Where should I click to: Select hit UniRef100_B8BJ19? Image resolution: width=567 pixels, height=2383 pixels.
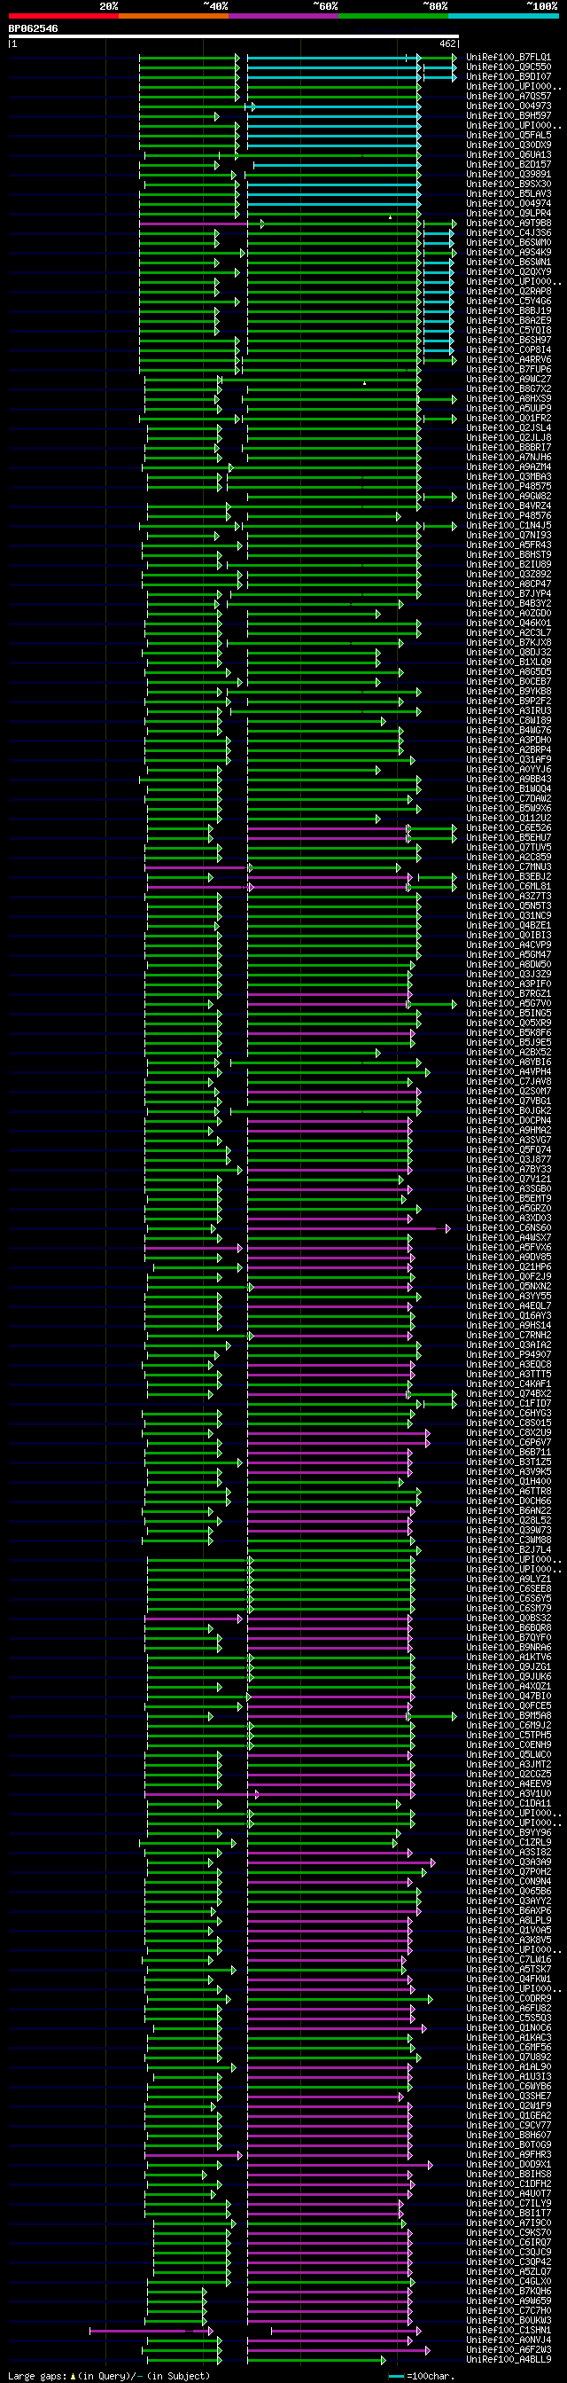tap(509, 310)
